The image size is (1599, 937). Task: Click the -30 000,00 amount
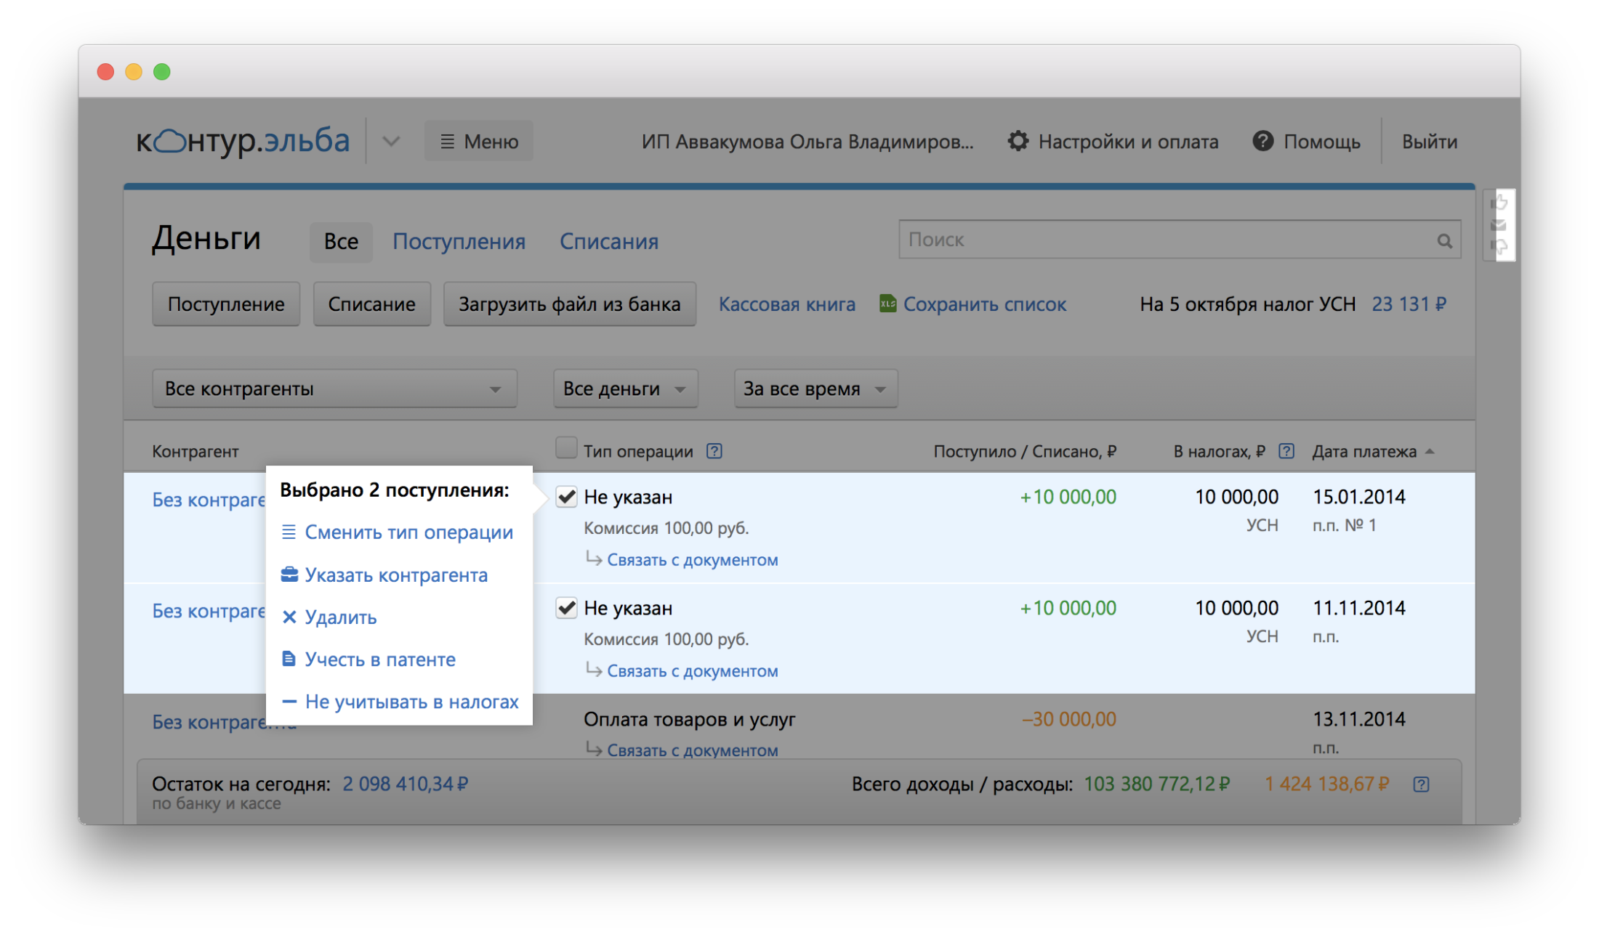[x=1068, y=719]
